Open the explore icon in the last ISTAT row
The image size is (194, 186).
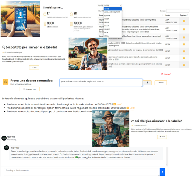(184, 65)
